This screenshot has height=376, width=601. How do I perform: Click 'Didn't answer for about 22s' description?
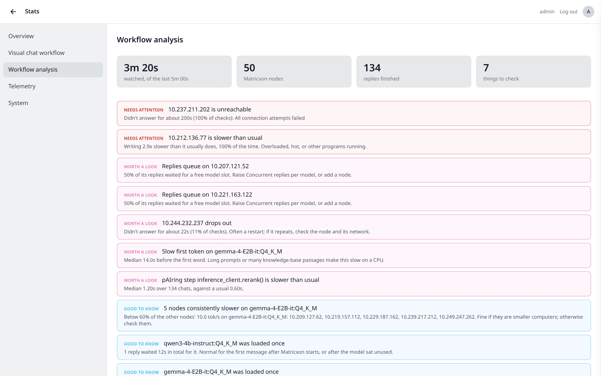(247, 232)
